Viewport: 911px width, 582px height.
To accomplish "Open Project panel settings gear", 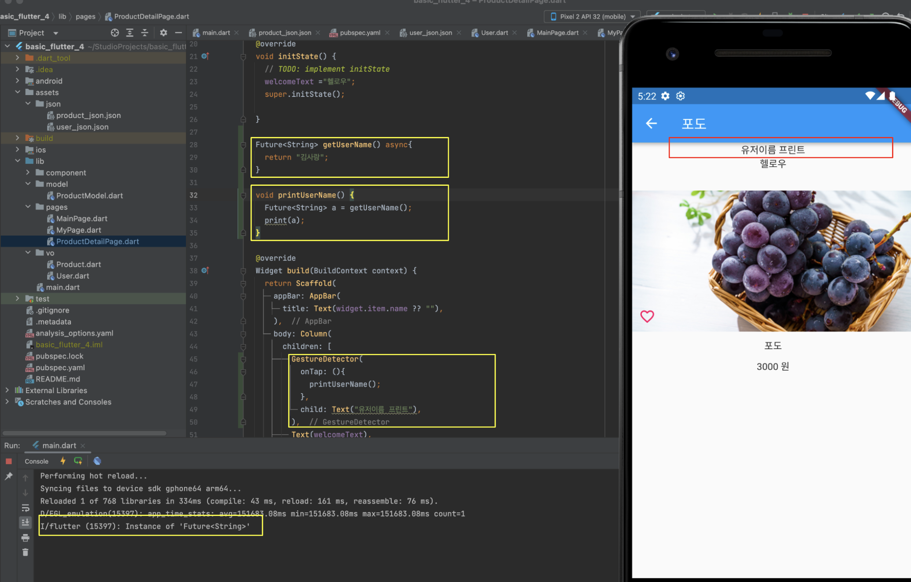I will click(x=163, y=33).
